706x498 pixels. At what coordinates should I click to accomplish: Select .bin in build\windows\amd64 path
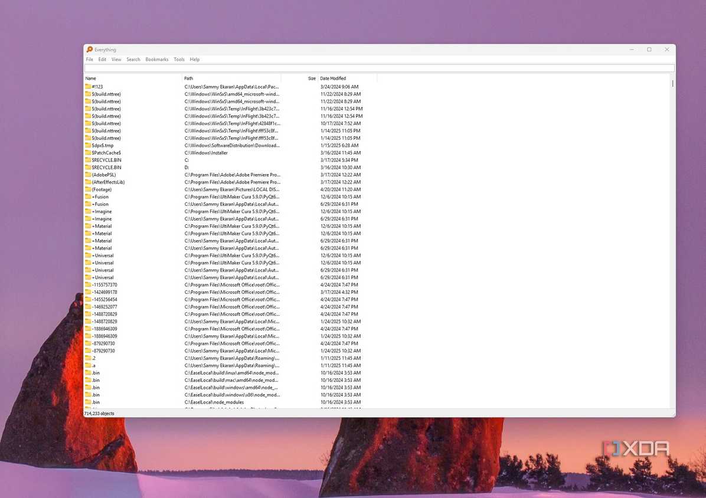pyautogui.click(x=96, y=387)
